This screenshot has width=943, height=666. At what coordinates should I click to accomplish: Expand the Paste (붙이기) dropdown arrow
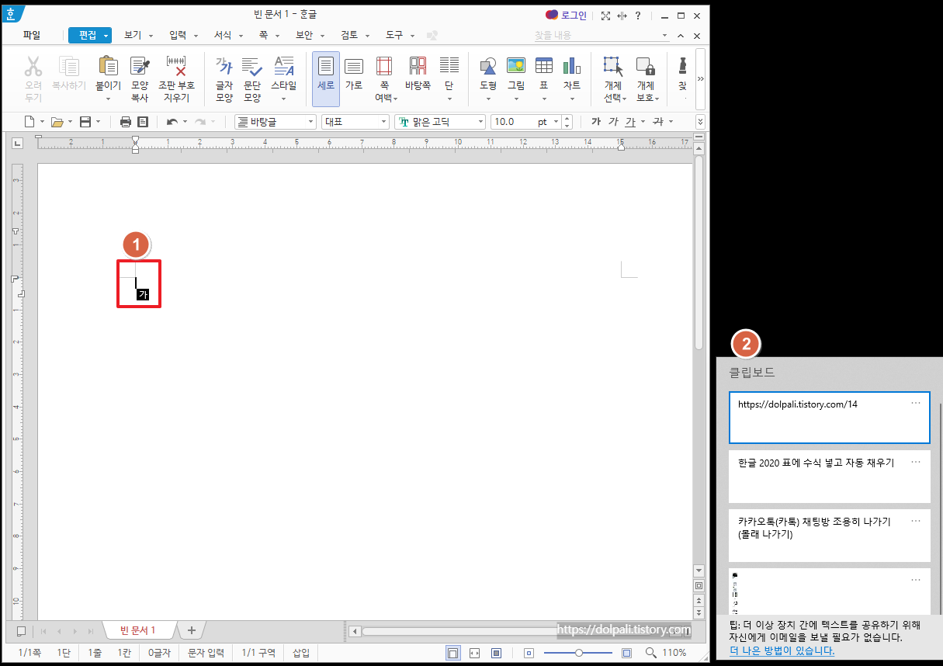click(108, 99)
